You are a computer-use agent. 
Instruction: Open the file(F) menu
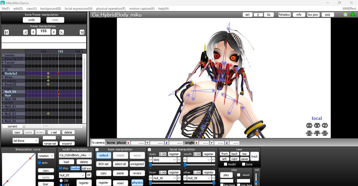coord(6,9)
